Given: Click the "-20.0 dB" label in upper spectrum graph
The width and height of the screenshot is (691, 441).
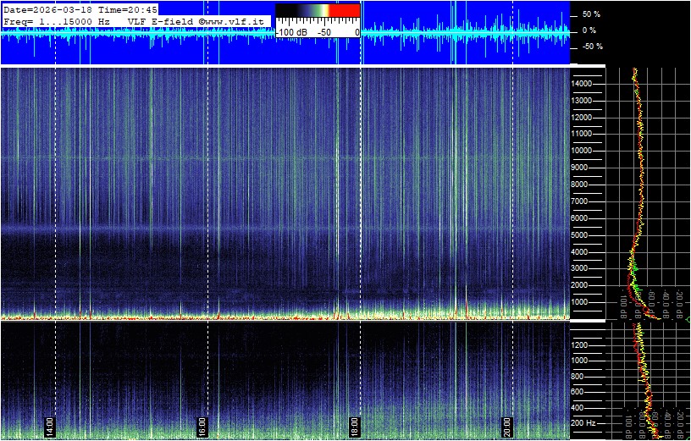Looking at the screenshot, I should click(681, 303).
